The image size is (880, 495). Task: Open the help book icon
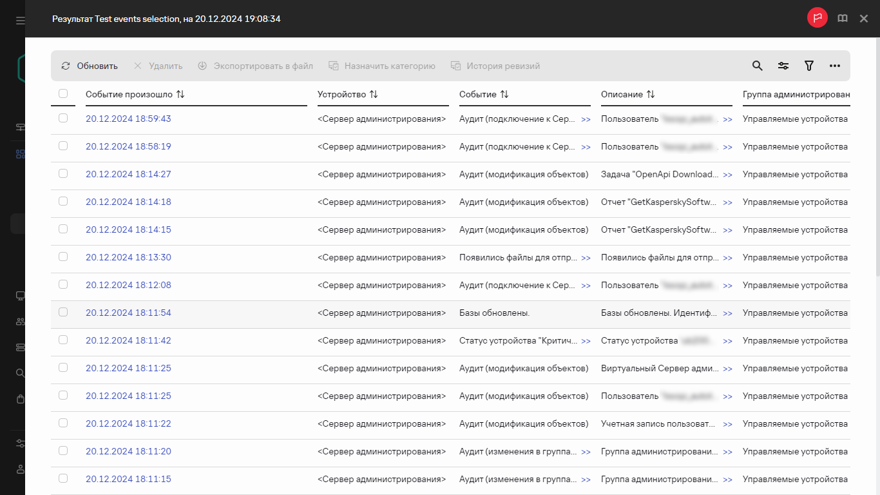[x=843, y=19]
